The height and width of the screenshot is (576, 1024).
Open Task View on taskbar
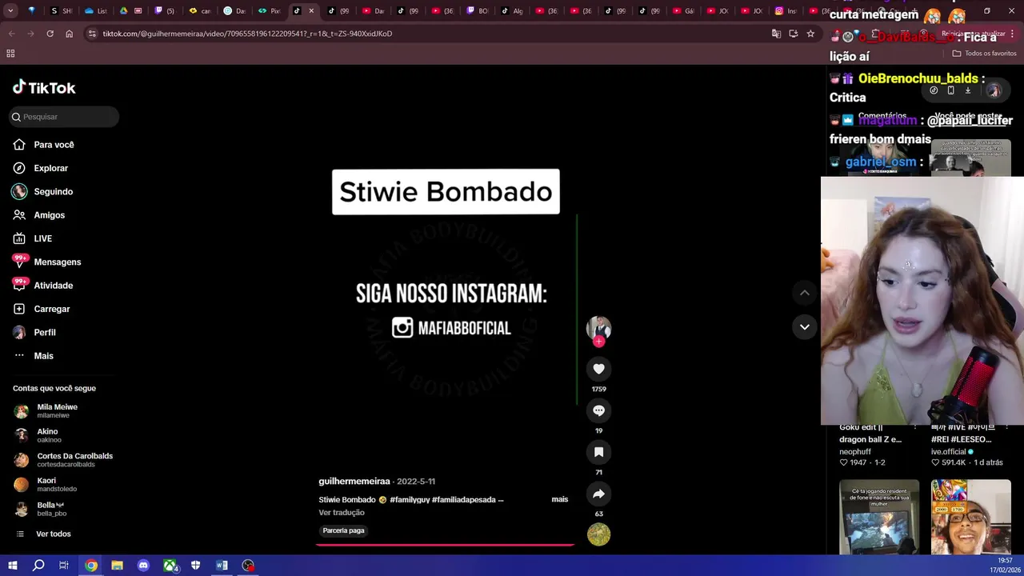[x=64, y=566]
